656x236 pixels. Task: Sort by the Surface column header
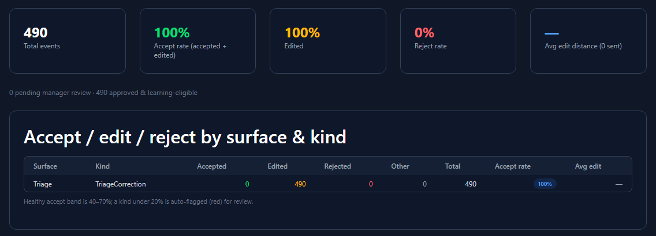coord(45,166)
